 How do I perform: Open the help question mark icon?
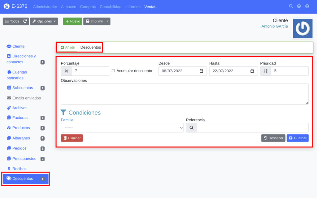coord(299,6)
